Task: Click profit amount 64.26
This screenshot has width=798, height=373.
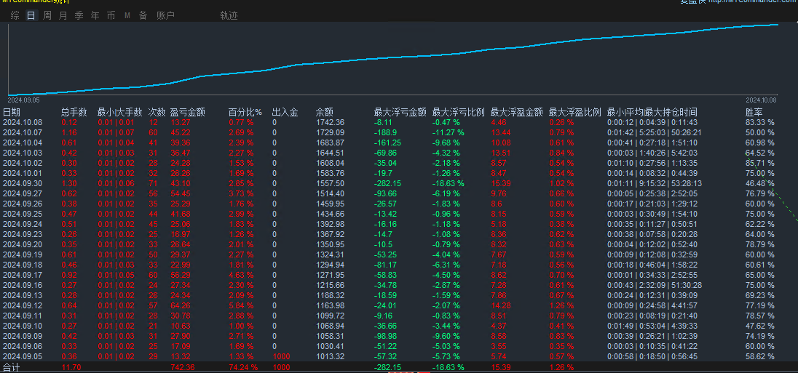Action: (180, 305)
